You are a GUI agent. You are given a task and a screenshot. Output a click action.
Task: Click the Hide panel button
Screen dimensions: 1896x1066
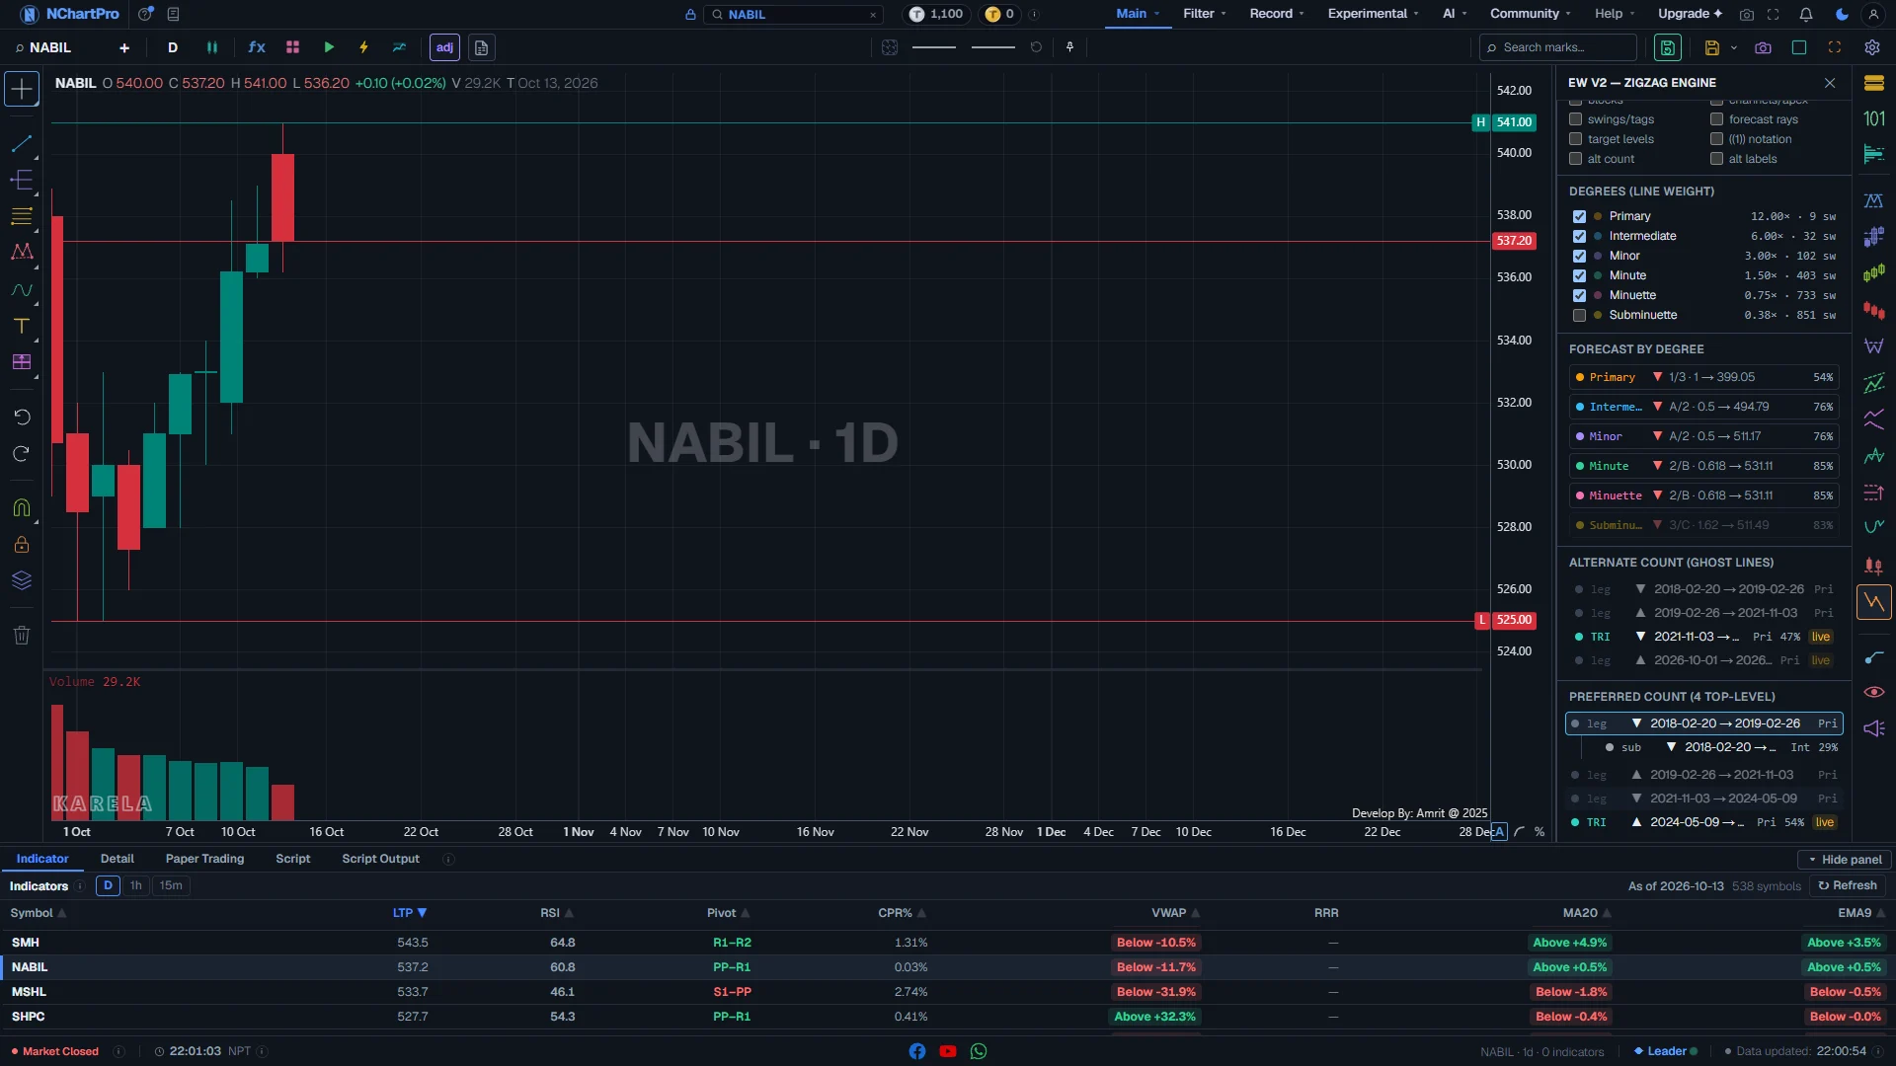1843,860
